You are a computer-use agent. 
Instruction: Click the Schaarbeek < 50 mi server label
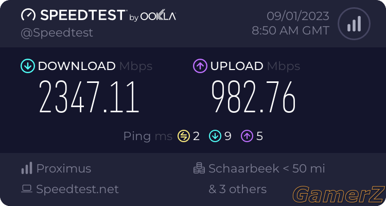click(267, 168)
